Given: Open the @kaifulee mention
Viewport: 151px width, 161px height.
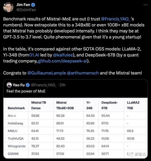Looking at the screenshot, I should pyautogui.click(x=63, y=55).
